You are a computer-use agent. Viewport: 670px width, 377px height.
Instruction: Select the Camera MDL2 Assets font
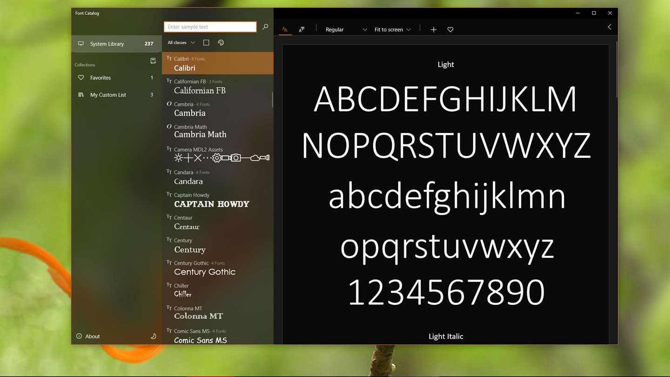point(218,154)
